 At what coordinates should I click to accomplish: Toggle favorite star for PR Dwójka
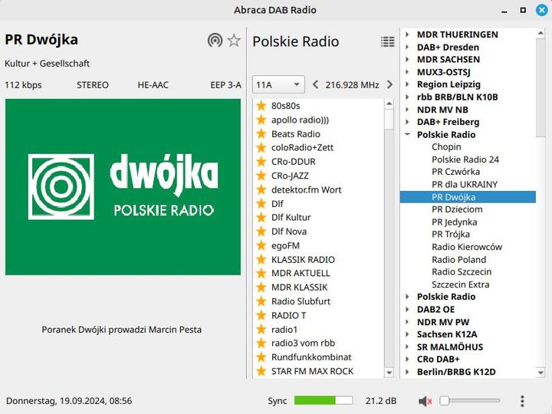point(234,41)
